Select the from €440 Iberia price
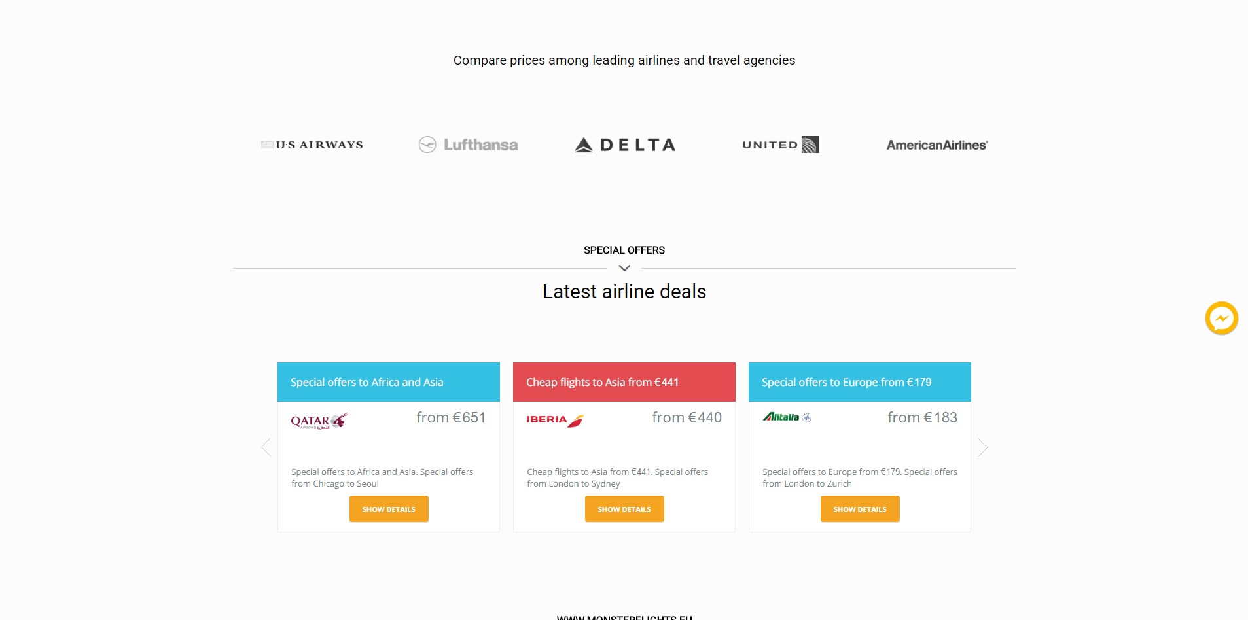 686,417
